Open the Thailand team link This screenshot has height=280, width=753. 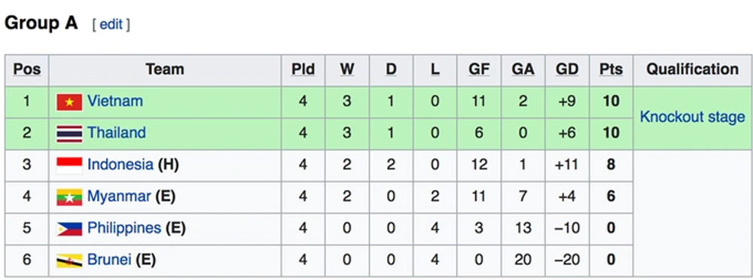click(116, 133)
